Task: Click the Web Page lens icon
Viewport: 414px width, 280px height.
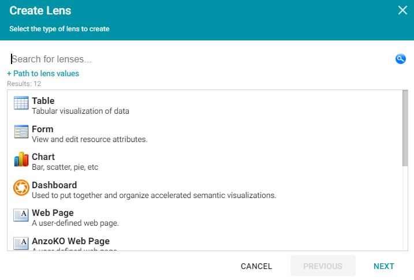Action: pos(21,215)
